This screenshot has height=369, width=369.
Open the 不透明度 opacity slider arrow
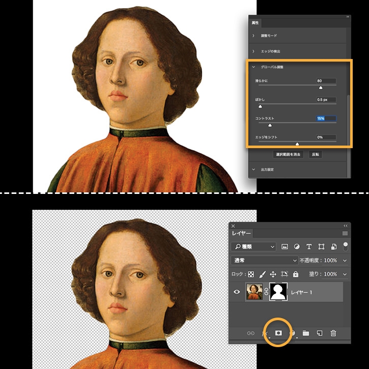(x=345, y=261)
